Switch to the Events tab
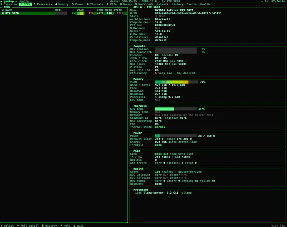Viewport: 287px width, 227px height. pyautogui.click(x=192, y=4)
